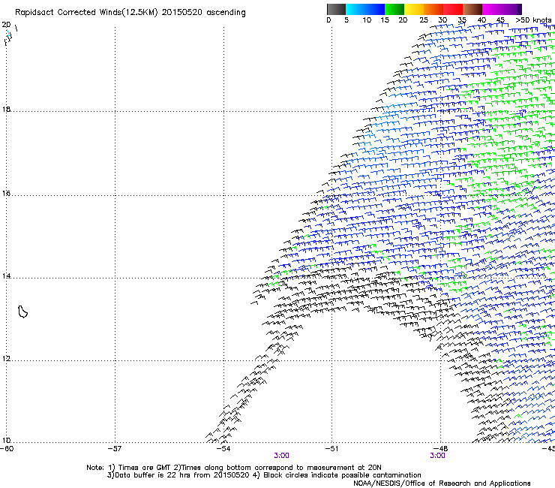Click the cyan 5-10 knots legend segment
Screen dimensions: 555x488
[x=355, y=9]
